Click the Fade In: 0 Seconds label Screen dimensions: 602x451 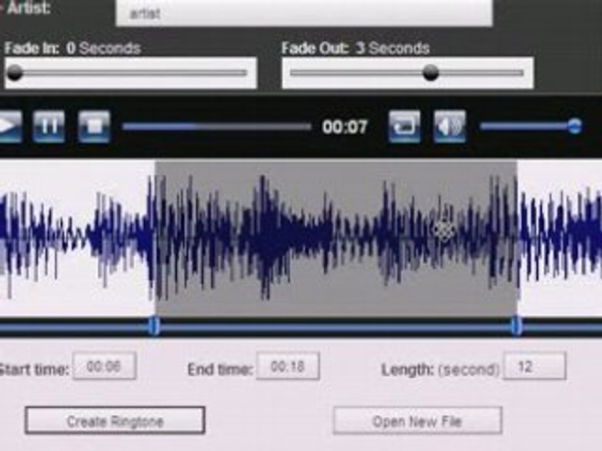pyautogui.click(x=73, y=48)
